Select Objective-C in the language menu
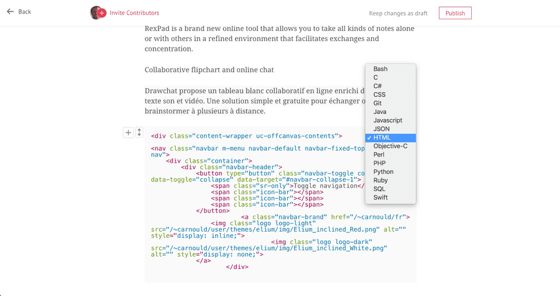The height and width of the screenshot is (296, 560). click(x=390, y=146)
